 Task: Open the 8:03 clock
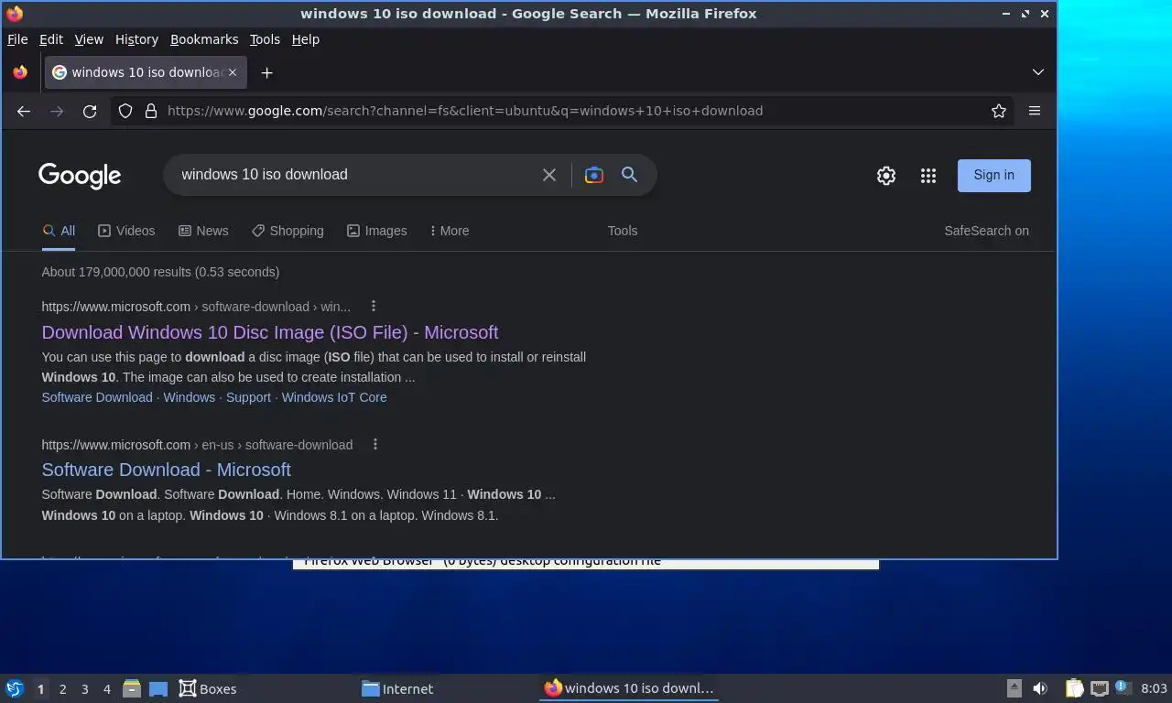coord(1154,688)
